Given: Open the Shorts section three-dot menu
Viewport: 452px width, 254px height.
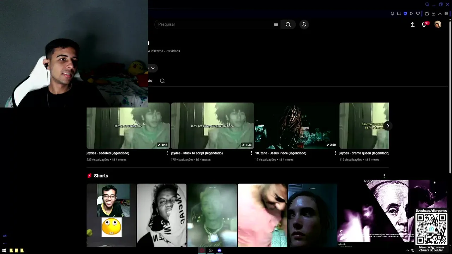Looking at the screenshot, I should click(x=384, y=176).
